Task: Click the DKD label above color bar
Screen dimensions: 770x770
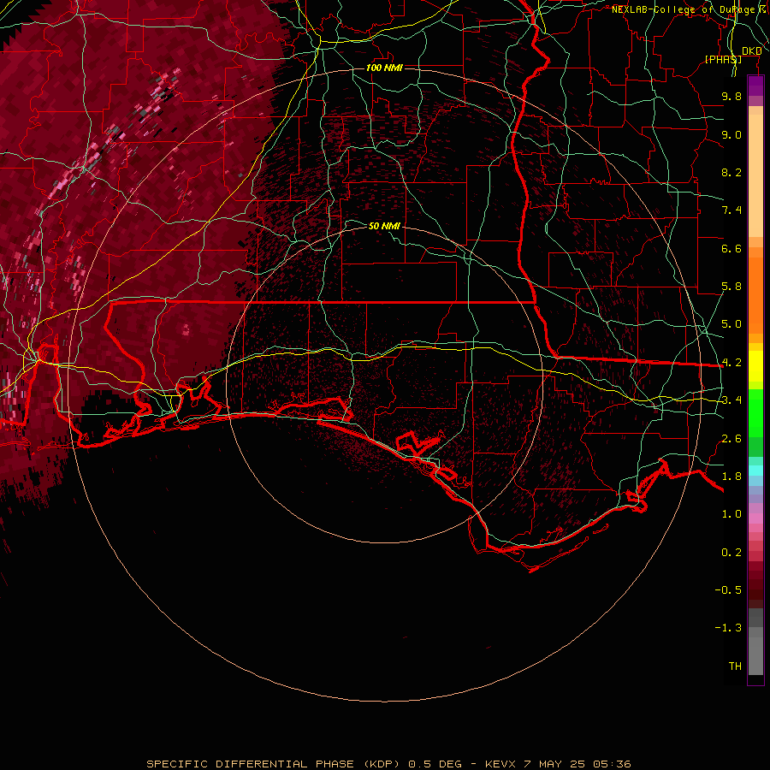Action: 752,51
